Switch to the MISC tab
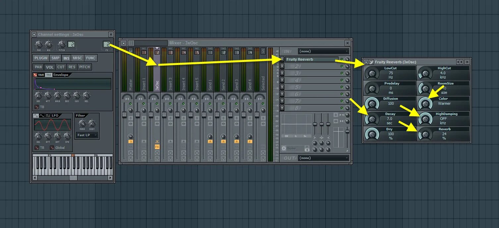The height and width of the screenshot is (228, 499). pyautogui.click(x=78, y=58)
